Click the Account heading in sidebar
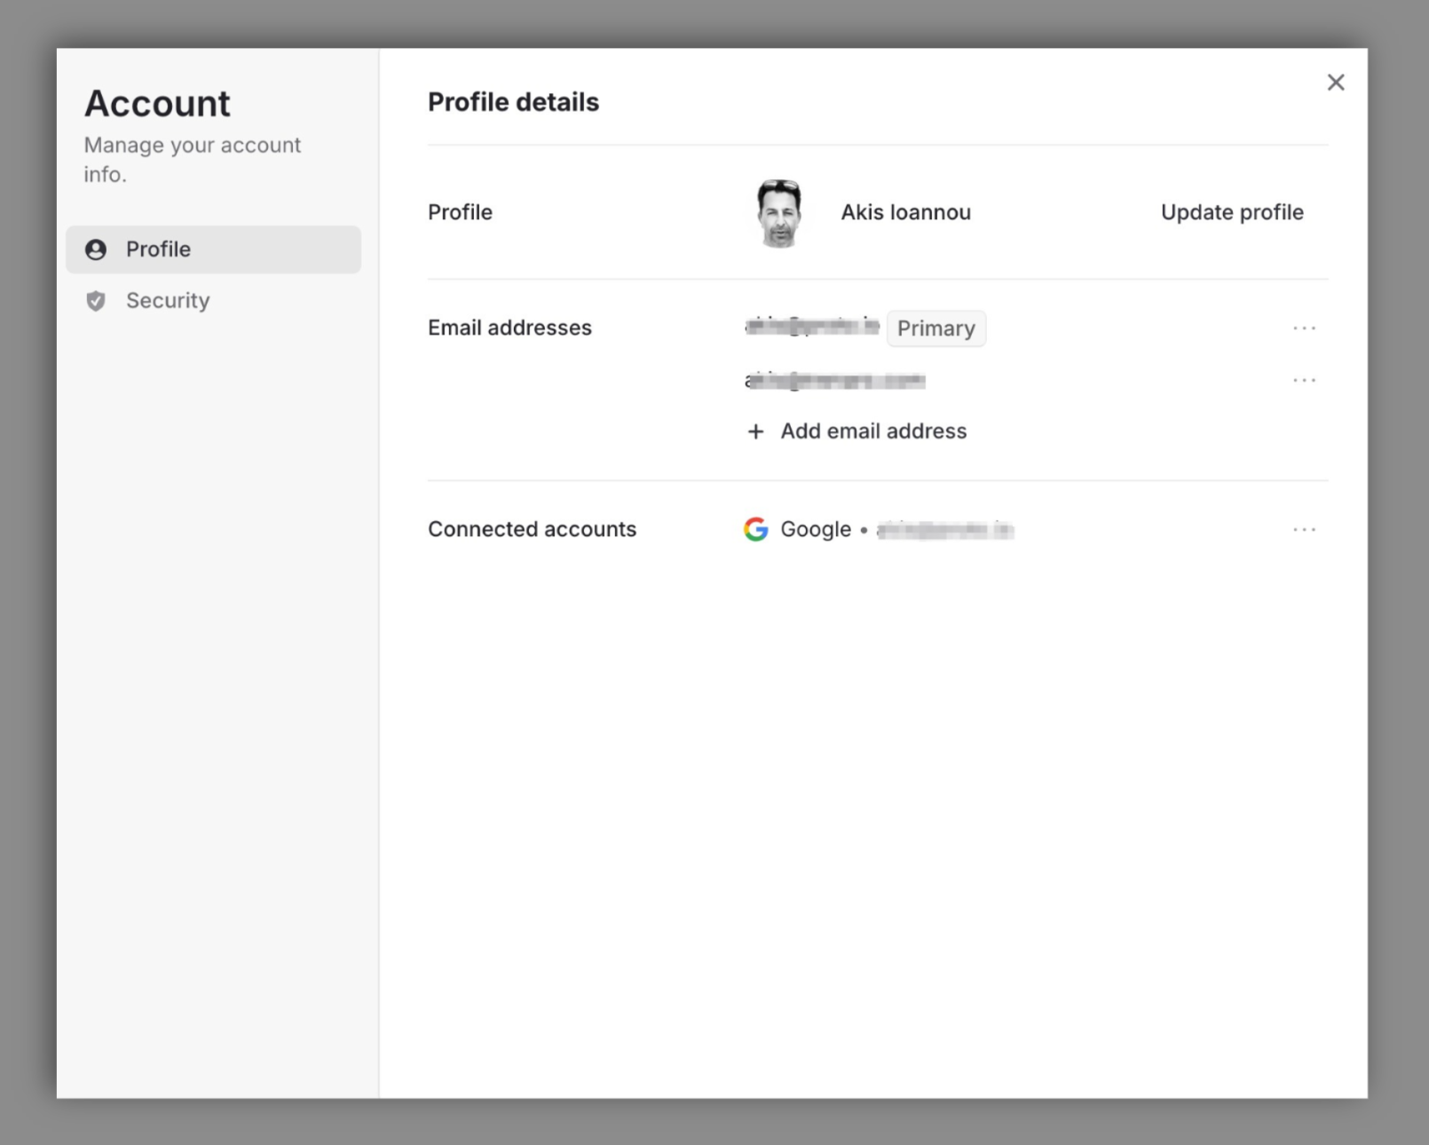Image resolution: width=1429 pixels, height=1145 pixels. tap(157, 103)
